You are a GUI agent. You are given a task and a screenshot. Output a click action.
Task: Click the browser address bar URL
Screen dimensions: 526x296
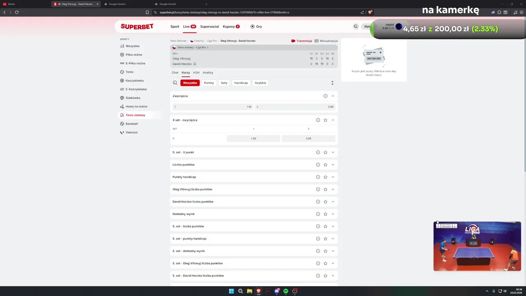224,12
